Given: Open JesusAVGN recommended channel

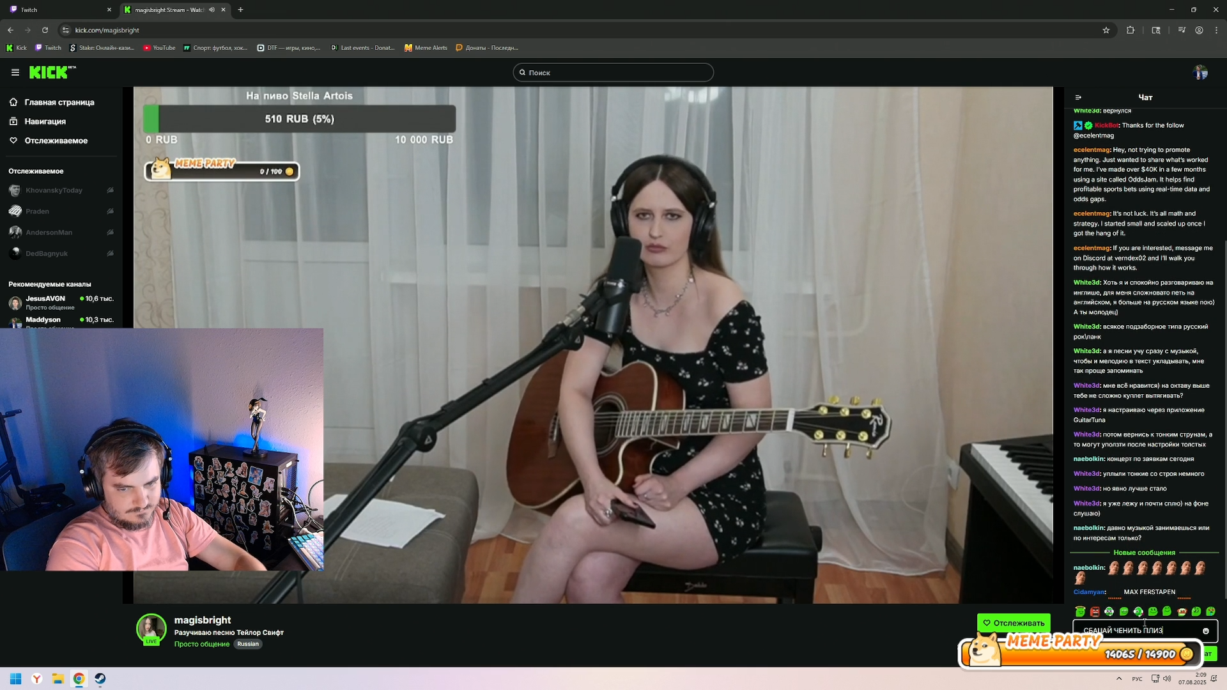Looking at the screenshot, I should coord(45,298).
